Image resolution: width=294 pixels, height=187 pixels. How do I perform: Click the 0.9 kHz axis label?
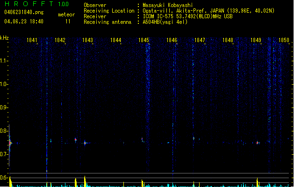(x=4, y=108)
